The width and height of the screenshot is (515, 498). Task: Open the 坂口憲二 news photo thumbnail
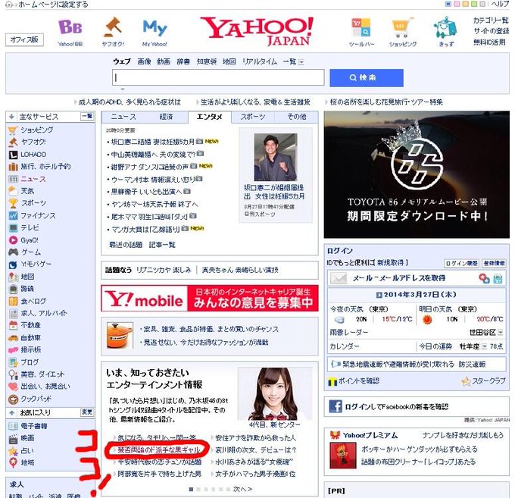(x=276, y=157)
